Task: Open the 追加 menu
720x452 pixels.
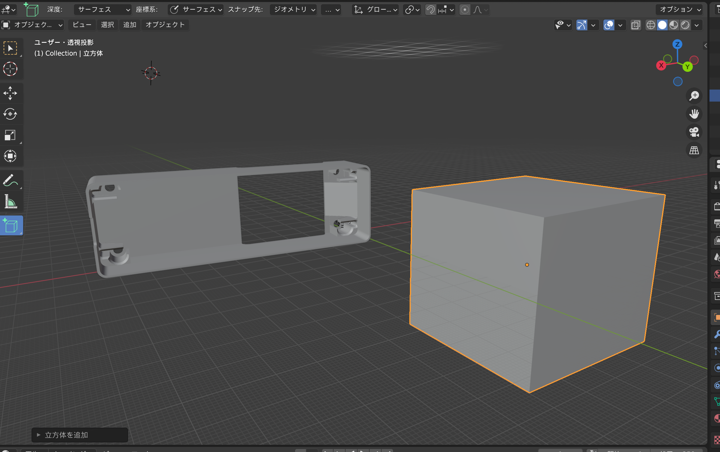Action: coord(130,25)
